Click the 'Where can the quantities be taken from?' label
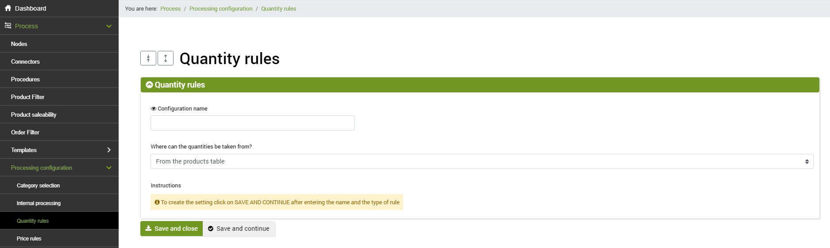Image resolution: width=830 pixels, height=248 pixels. (201, 147)
